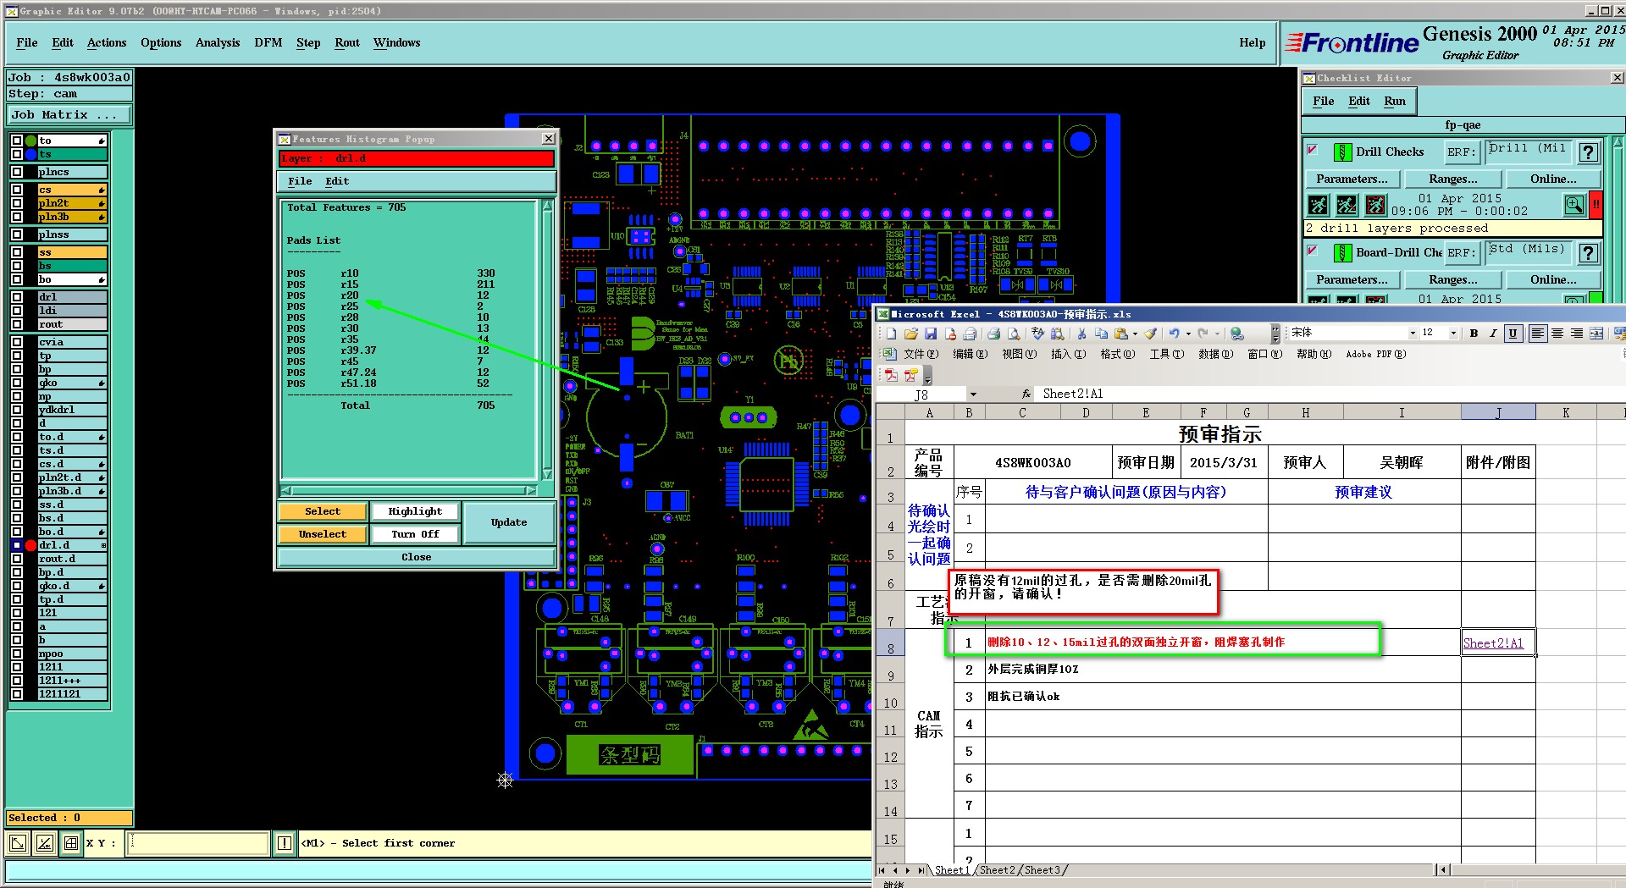Open the Excel font size dropdown

1453,334
